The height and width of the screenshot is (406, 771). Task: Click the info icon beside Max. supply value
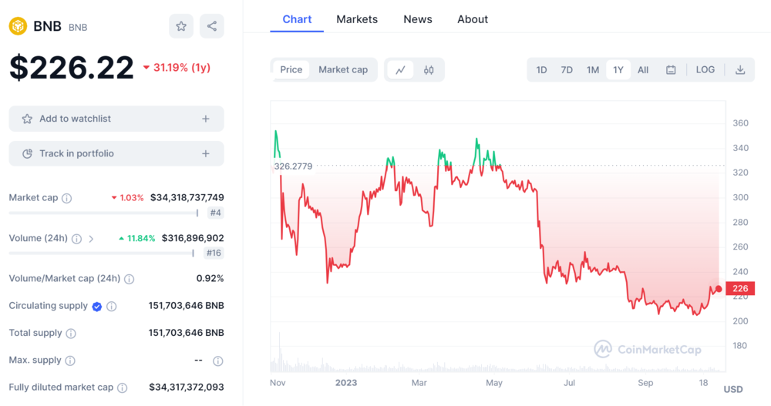click(x=218, y=361)
